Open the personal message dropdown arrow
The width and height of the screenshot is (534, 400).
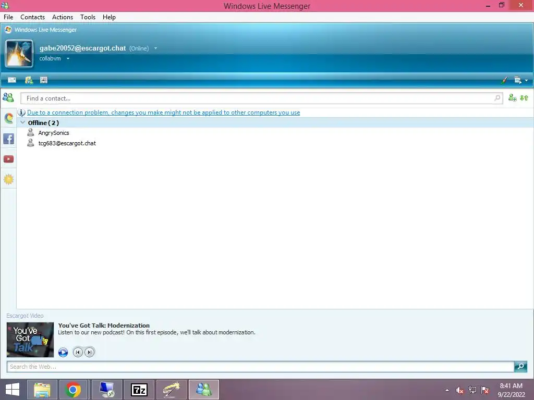pos(68,58)
